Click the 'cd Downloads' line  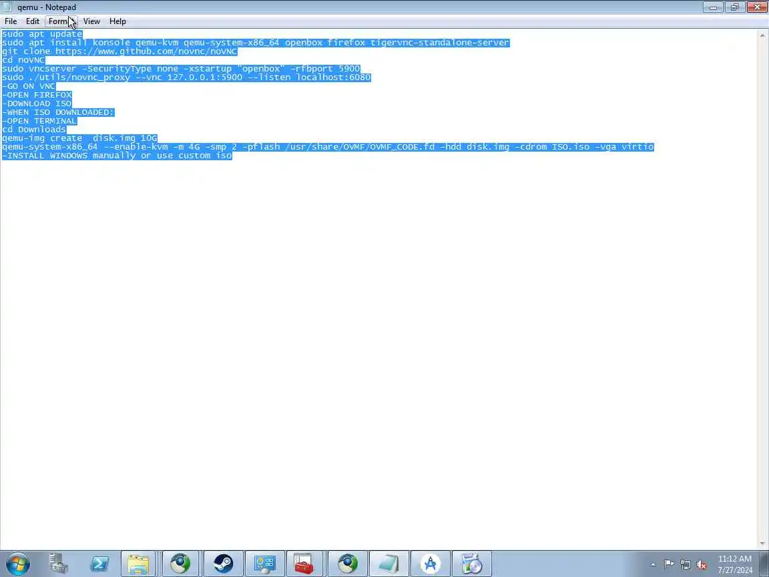(x=34, y=130)
